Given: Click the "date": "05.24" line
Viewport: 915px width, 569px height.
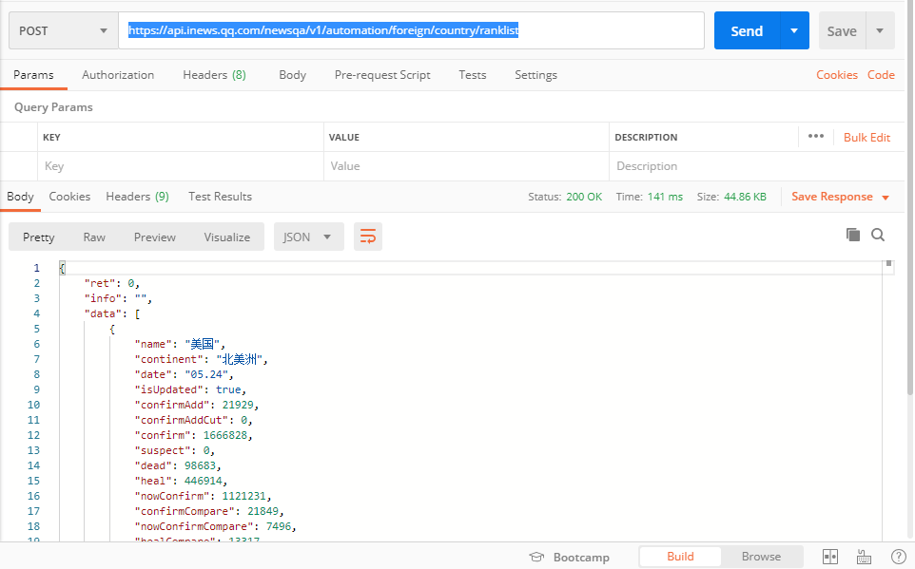Looking at the screenshot, I should 184,374.
